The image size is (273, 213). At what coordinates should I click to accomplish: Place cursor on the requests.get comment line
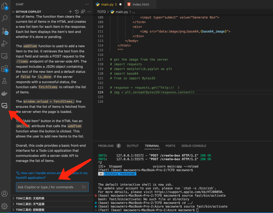coord(145,88)
